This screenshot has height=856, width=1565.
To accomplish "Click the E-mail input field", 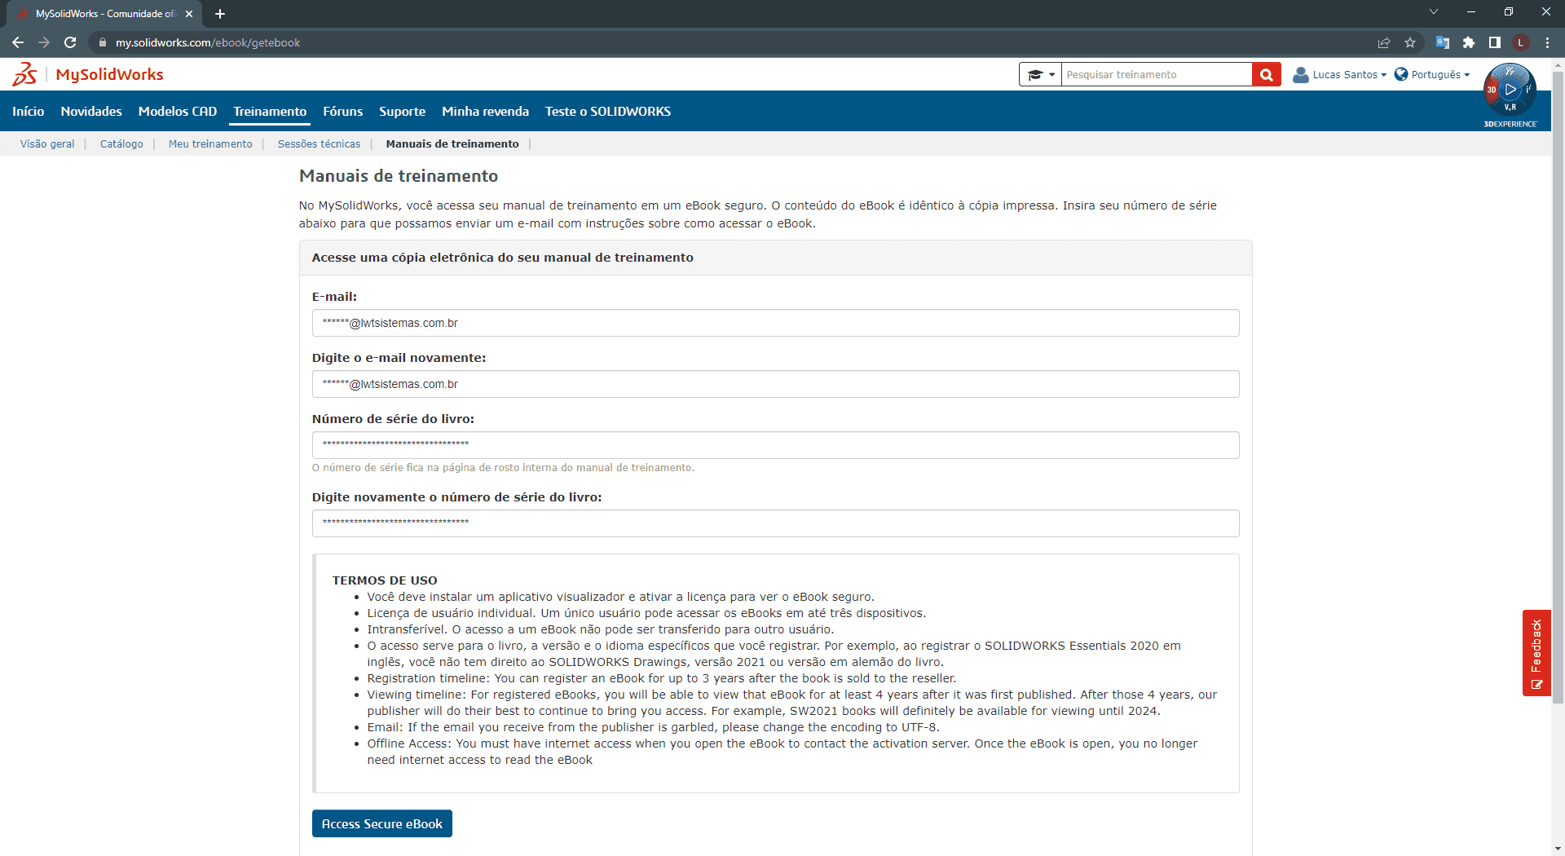I will click(x=775, y=323).
